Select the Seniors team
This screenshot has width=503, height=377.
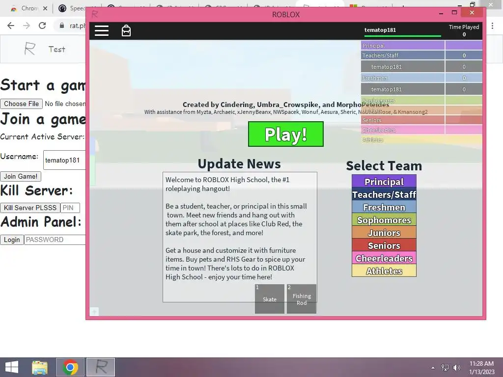click(384, 245)
